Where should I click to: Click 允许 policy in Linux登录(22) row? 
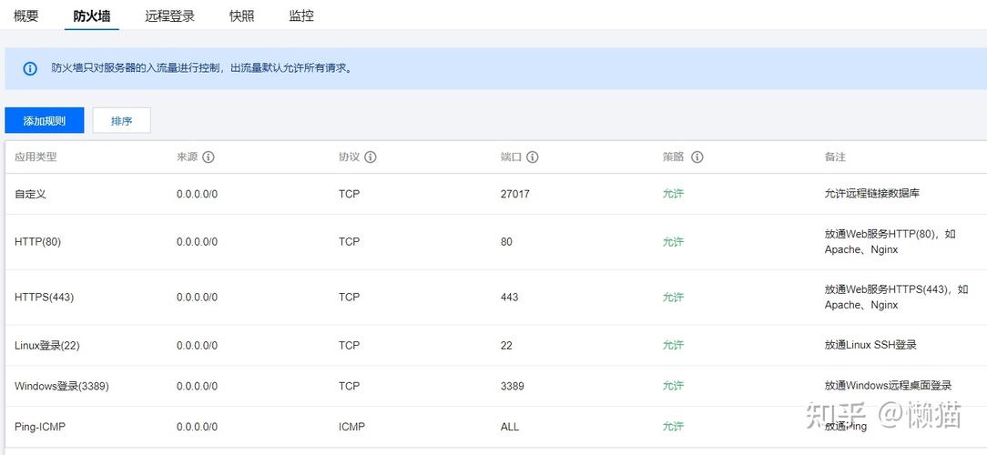pyautogui.click(x=673, y=346)
